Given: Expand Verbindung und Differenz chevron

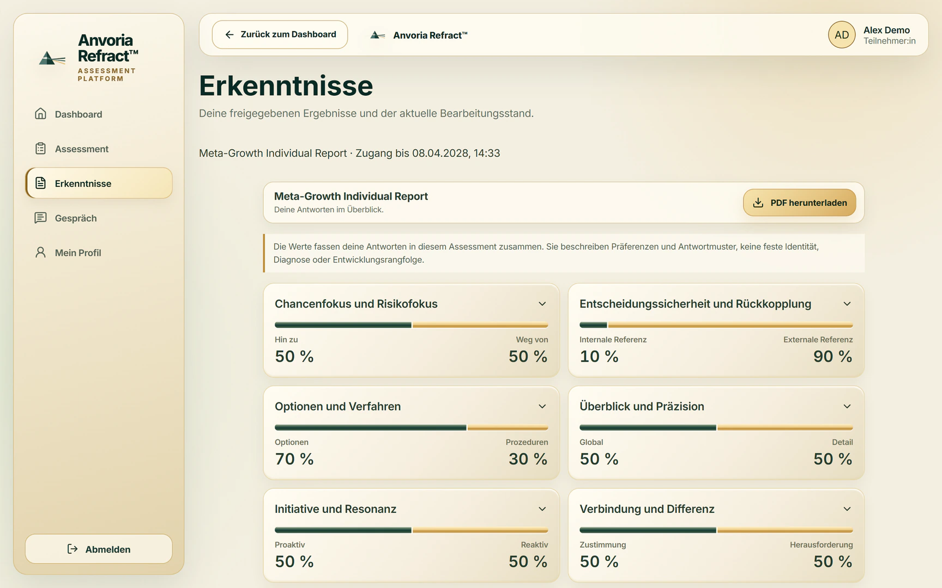Looking at the screenshot, I should [x=847, y=509].
